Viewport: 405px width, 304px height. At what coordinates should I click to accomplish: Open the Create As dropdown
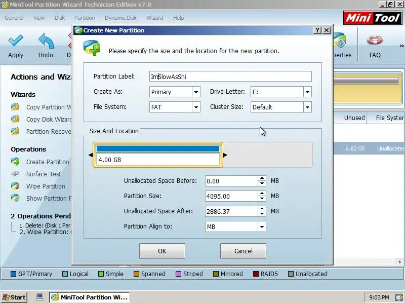tap(196, 92)
